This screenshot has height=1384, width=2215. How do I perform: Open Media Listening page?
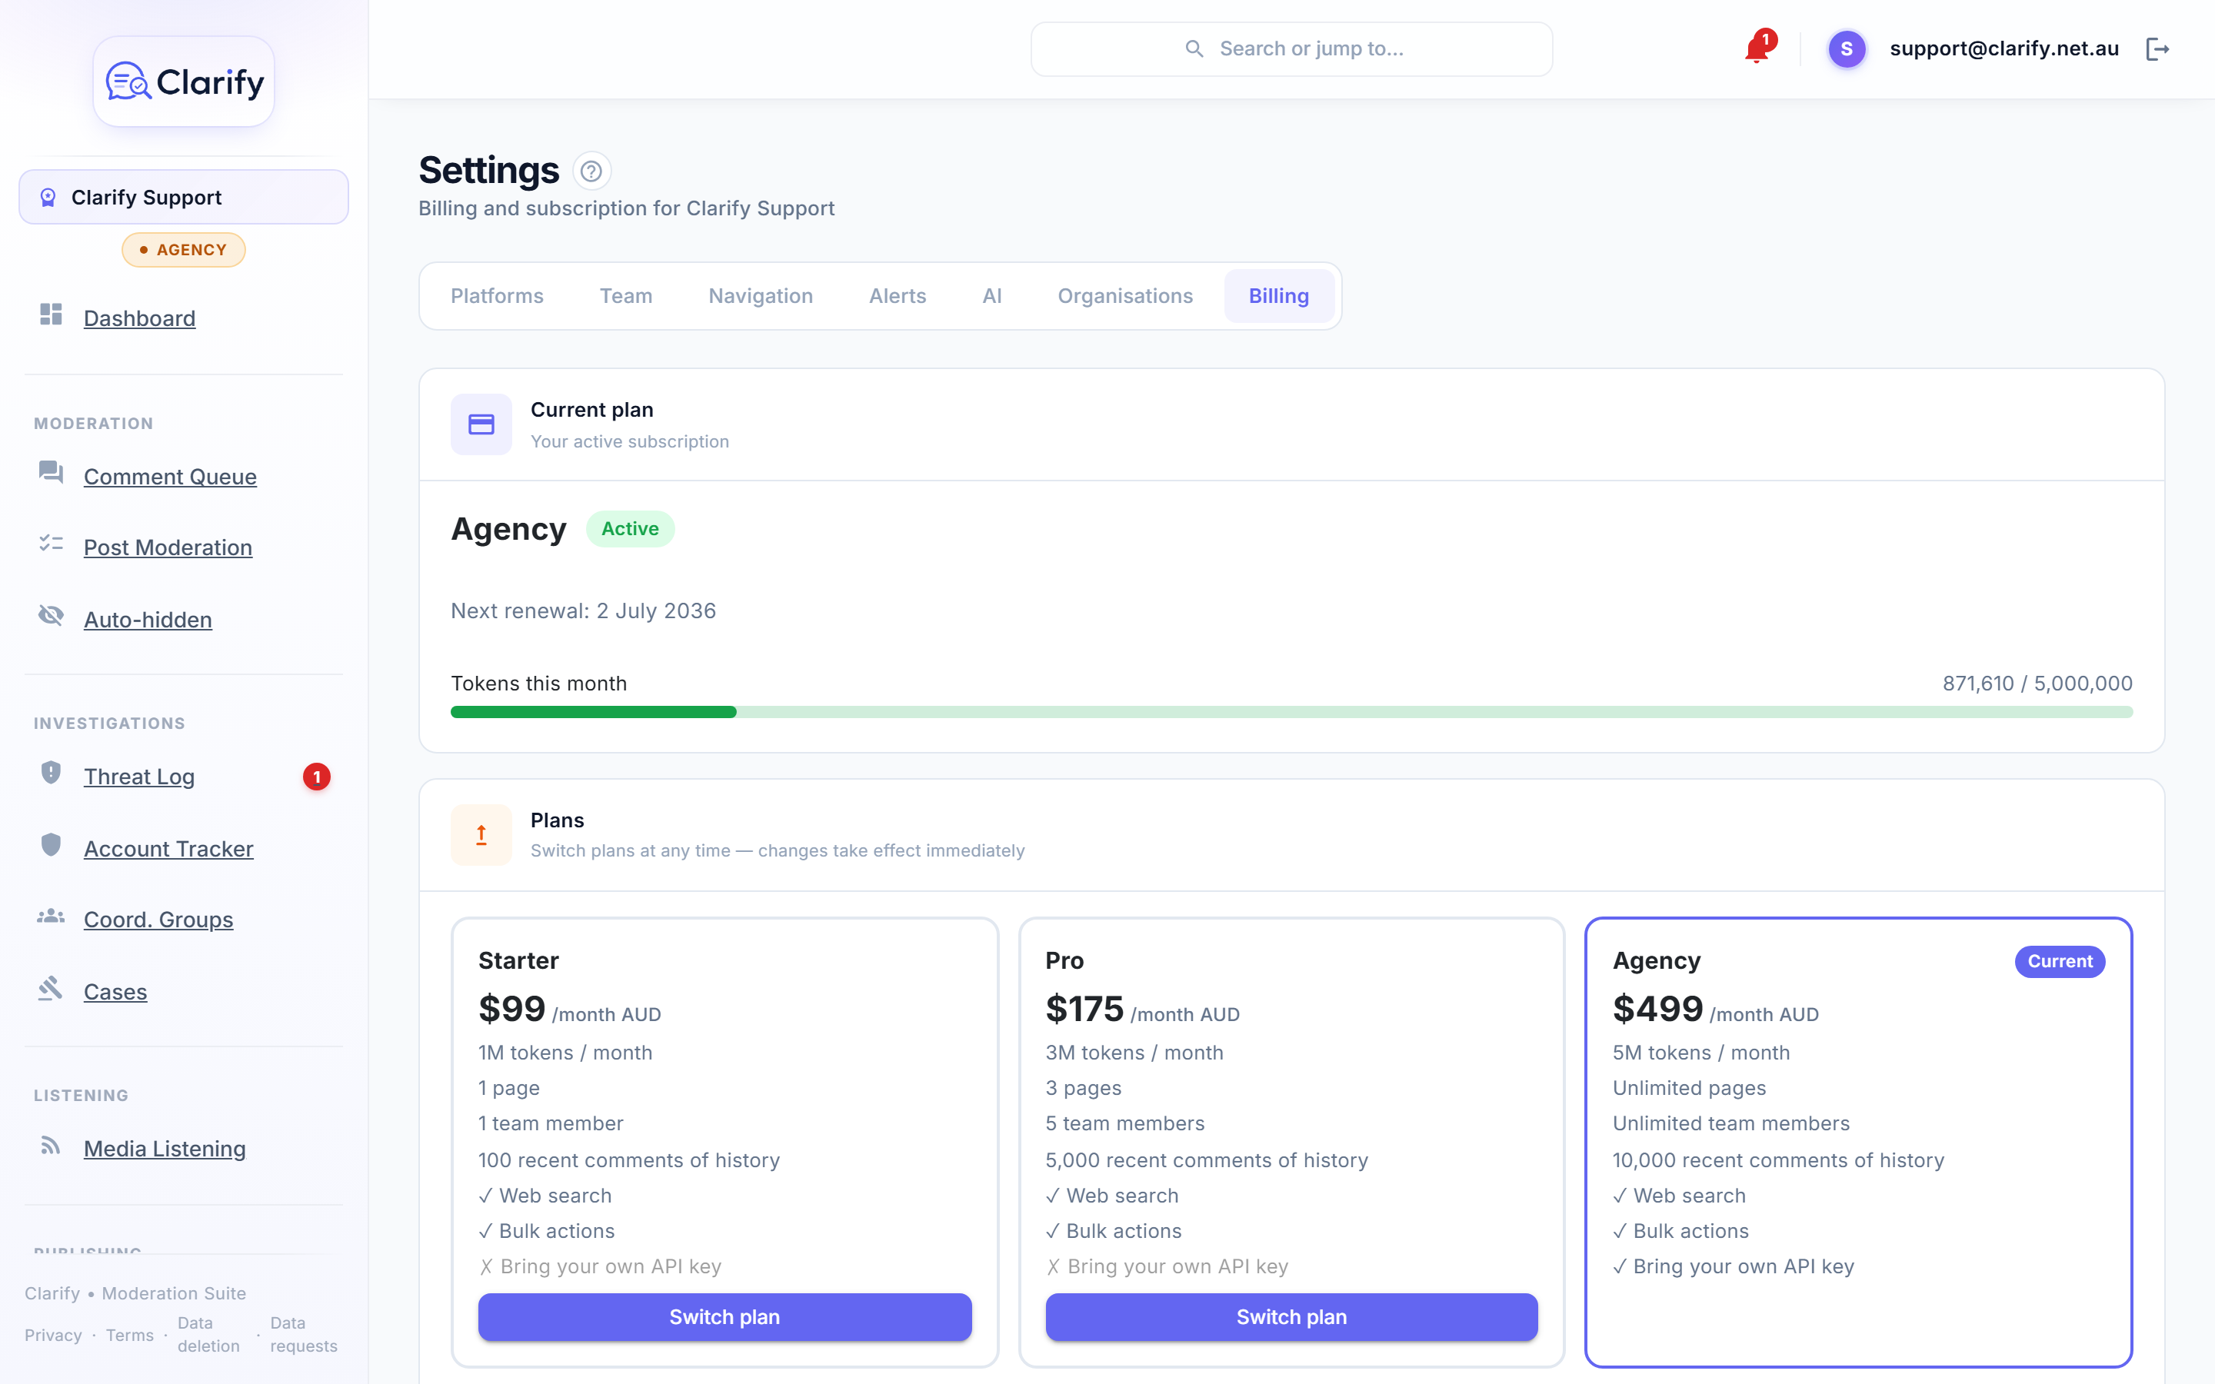[165, 1148]
